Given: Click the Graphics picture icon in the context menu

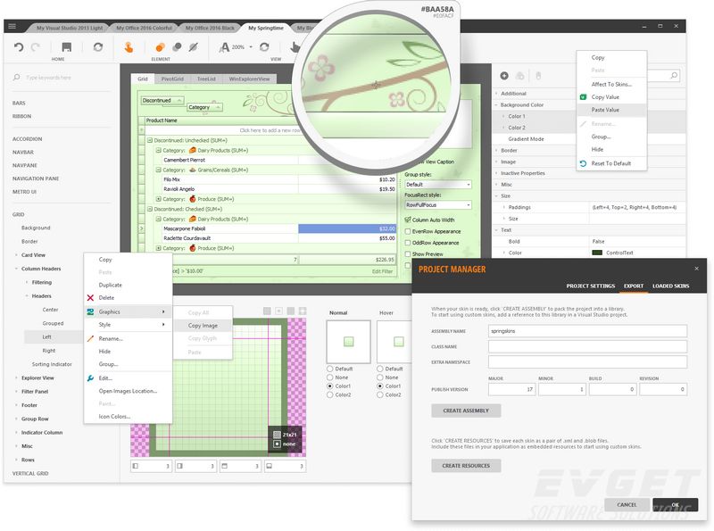Looking at the screenshot, I should click(90, 312).
